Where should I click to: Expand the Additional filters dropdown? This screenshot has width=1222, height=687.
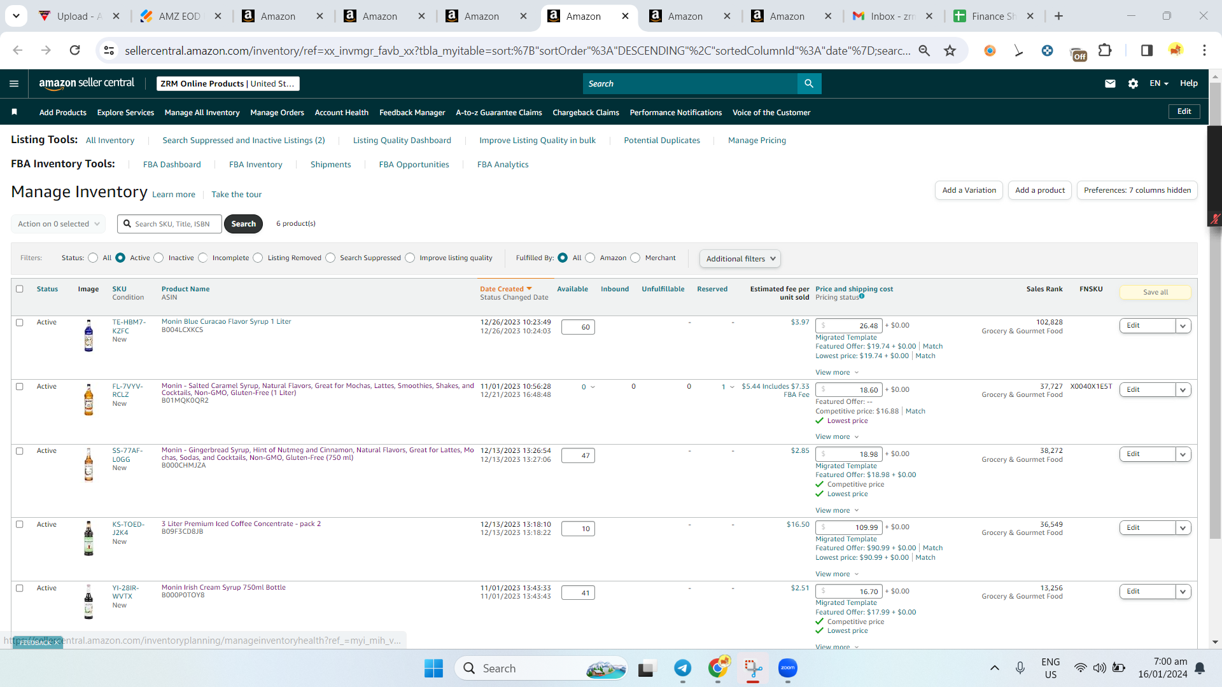pos(740,259)
